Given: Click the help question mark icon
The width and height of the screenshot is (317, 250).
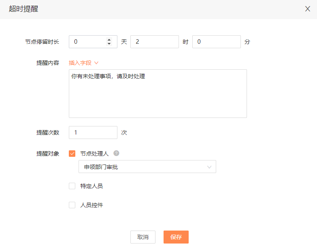Looking at the screenshot, I should [x=116, y=153].
